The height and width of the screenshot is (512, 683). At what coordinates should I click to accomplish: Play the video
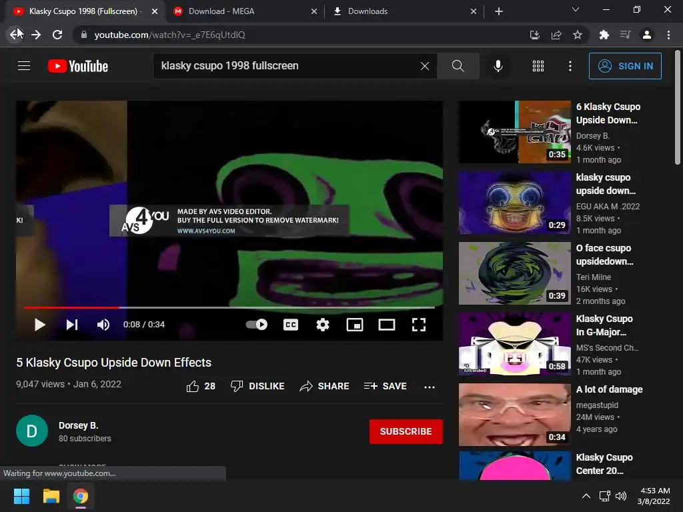point(39,325)
